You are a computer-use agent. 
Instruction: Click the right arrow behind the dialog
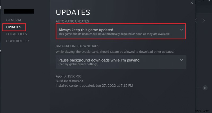(x=204, y=21)
